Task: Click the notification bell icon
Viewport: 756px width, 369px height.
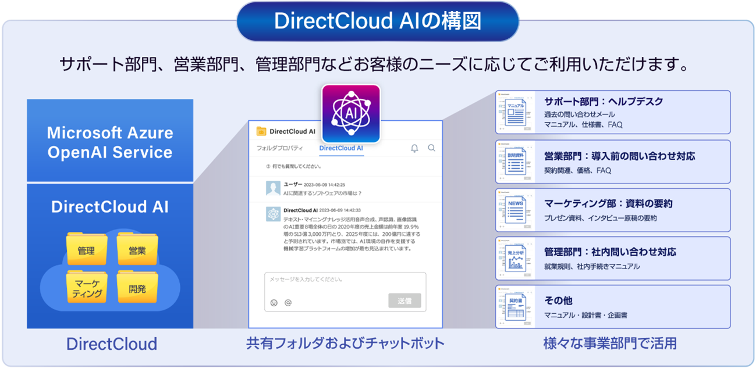Action: click(414, 148)
